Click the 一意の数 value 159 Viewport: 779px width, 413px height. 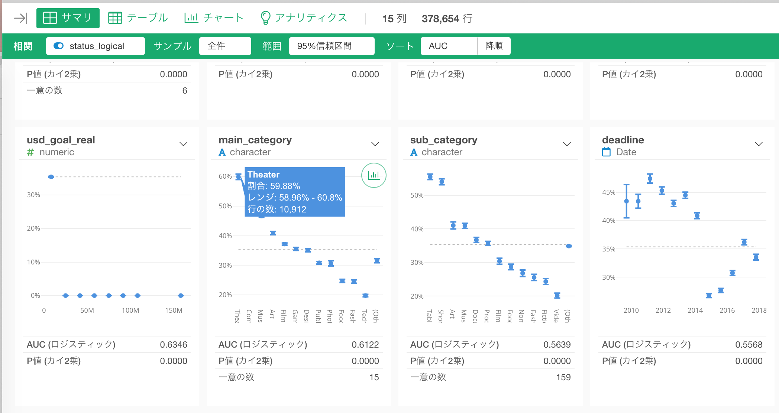pyautogui.click(x=563, y=377)
